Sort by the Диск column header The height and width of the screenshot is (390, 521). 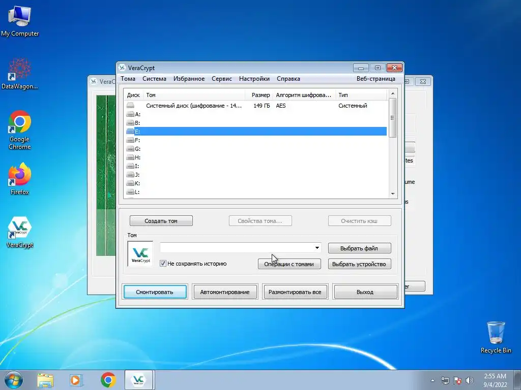tap(134, 95)
